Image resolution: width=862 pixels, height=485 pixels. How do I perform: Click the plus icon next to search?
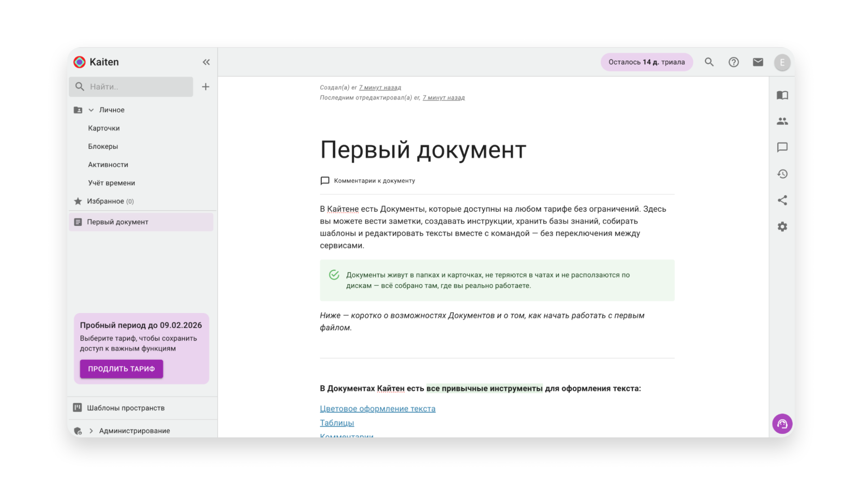(206, 87)
